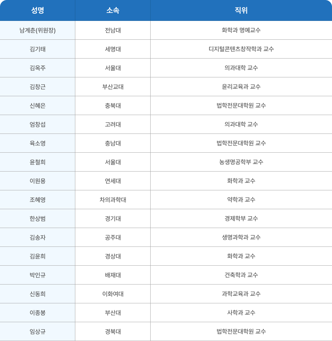Image resolution: width=332 pixels, height=341 pixels.
Task: Select the 이화여대 affiliation cell
Action: [x=113, y=294]
